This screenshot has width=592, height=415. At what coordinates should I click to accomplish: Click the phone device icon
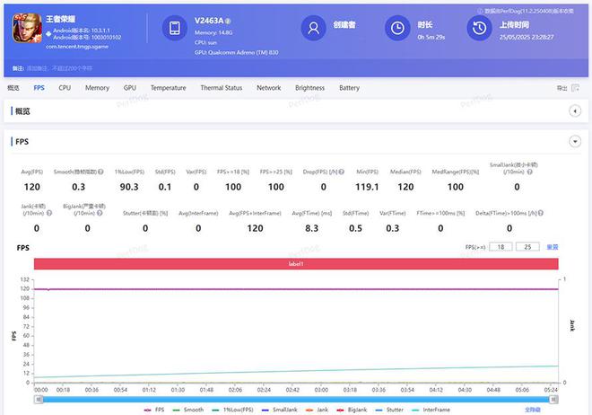(x=174, y=28)
